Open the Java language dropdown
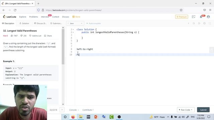Viewport: 214px width, 120px height. click(75, 23)
